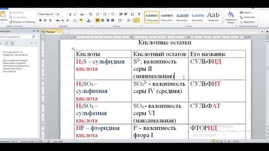Open Выделить (Select) menu
This screenshot has width=269, height=151.
tap(248, 22)
